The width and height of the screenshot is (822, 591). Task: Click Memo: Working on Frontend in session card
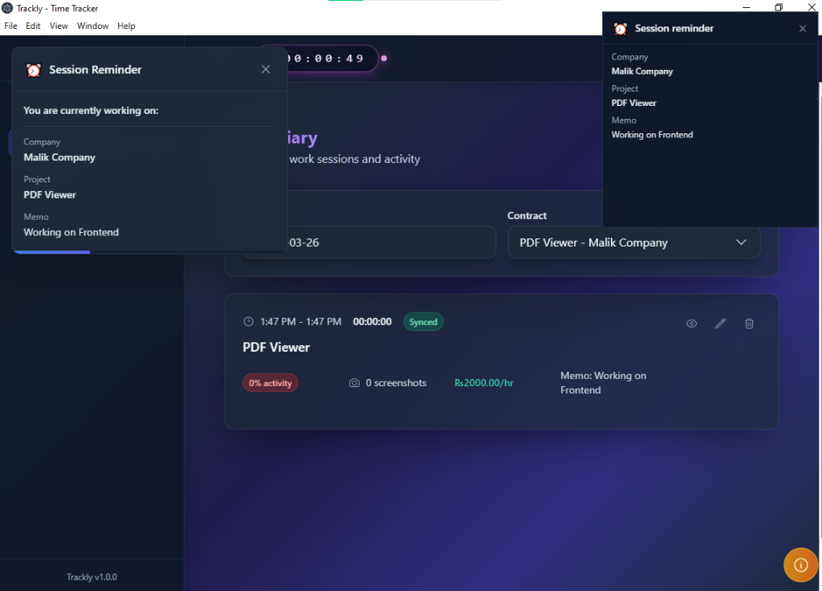604,383
